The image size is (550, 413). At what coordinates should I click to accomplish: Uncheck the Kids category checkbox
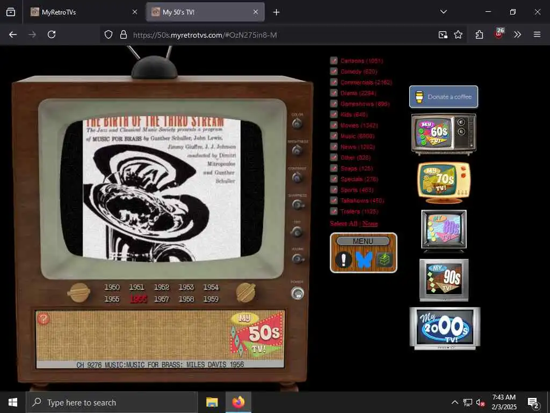[334, 115]
